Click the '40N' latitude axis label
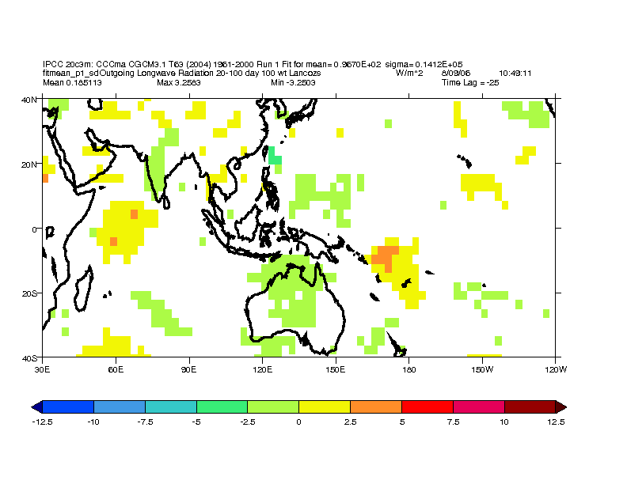The width and height of the screenshot is (627, 484). click(31, 100)
